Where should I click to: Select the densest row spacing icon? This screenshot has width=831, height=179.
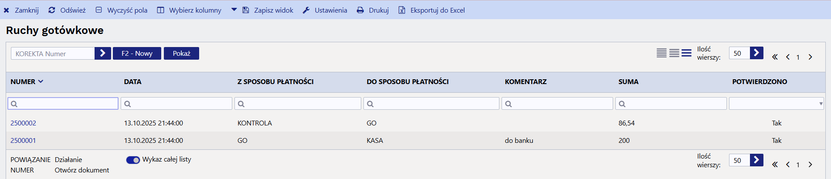pyautogui.click(x=661, y=53)
